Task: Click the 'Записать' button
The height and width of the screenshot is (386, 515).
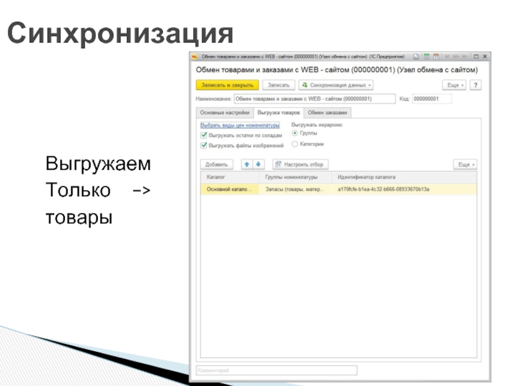Action: (279, 85)
